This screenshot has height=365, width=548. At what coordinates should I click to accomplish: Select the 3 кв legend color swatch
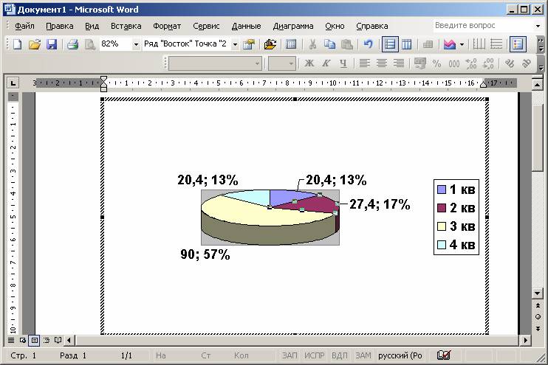(442, 226)
